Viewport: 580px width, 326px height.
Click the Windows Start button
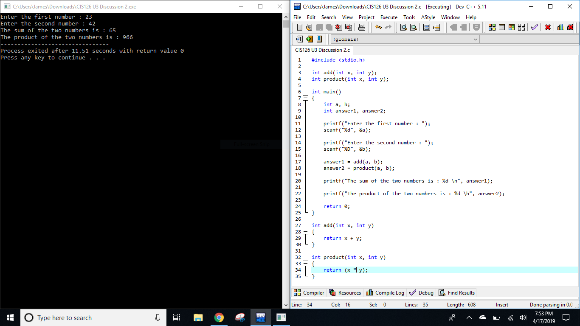pyautogui.click(x=10, y=318)
